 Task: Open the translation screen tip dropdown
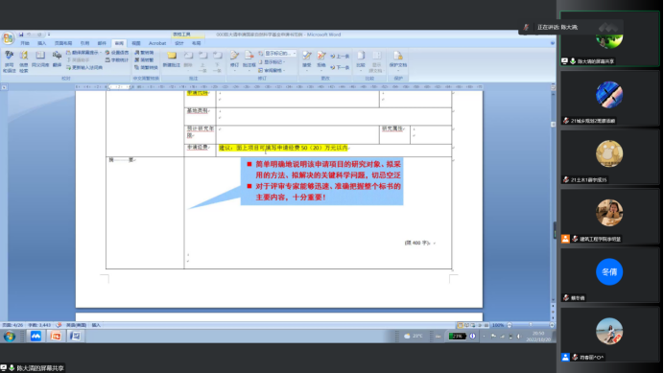tap(83, 53)
